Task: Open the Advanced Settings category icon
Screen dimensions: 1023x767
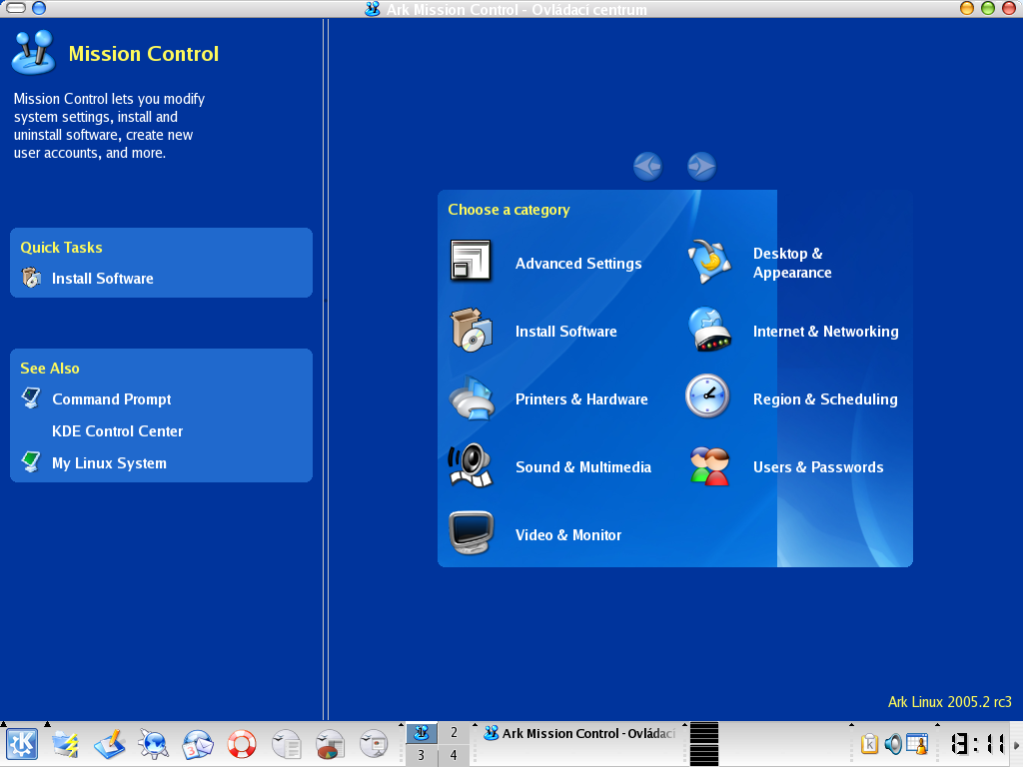Action: (x=471, y=261)
